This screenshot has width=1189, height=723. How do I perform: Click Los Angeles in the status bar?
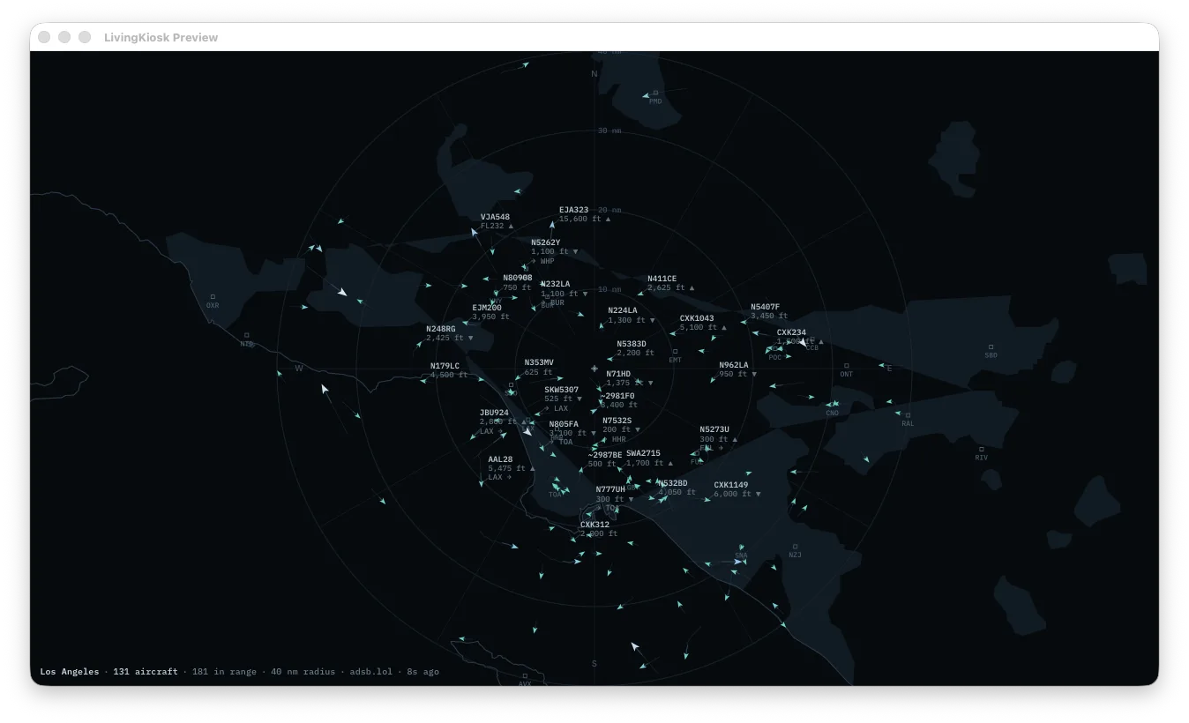click(x=70, y=672)
